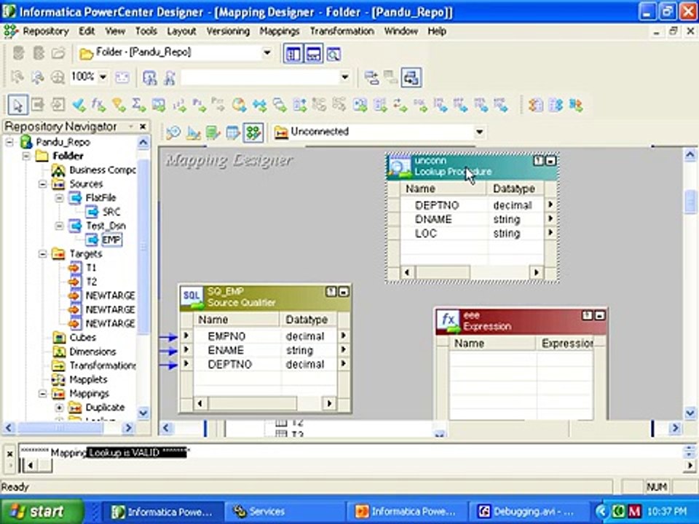Open the Source Analyzer tool
Screen dimensions: 699x524
pos(173,132)
